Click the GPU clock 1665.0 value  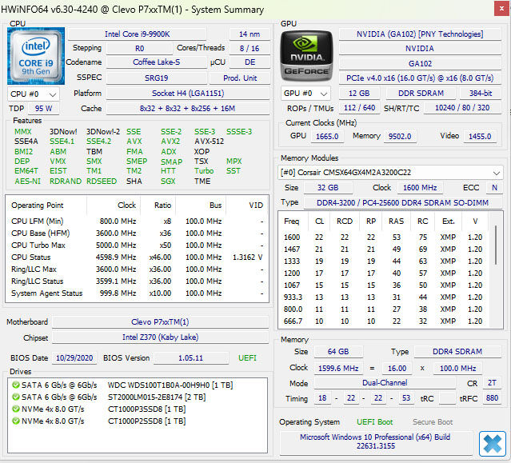[327, 136]
